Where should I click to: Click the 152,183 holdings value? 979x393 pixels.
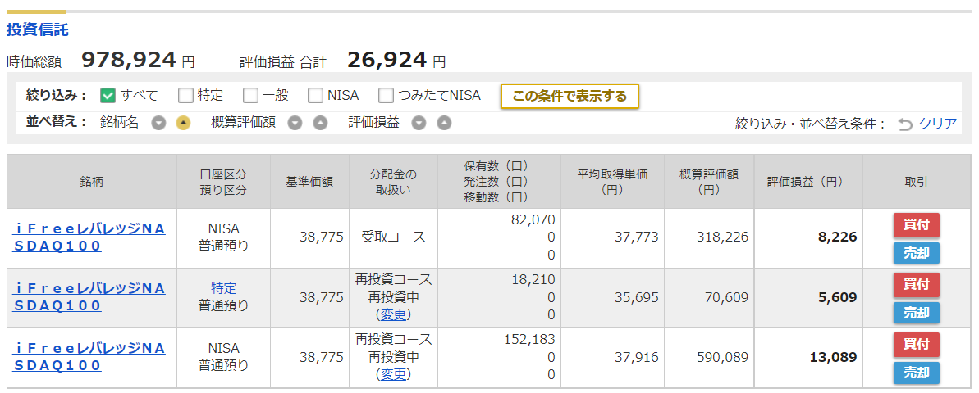coord(528,338)
